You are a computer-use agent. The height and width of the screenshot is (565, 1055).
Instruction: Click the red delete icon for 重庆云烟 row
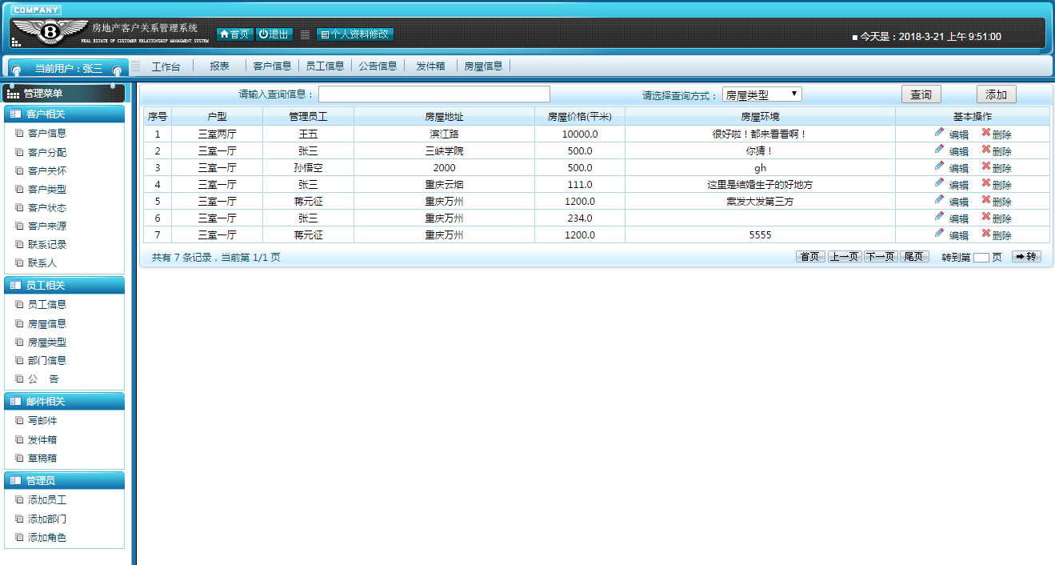(x=986, y=183)
